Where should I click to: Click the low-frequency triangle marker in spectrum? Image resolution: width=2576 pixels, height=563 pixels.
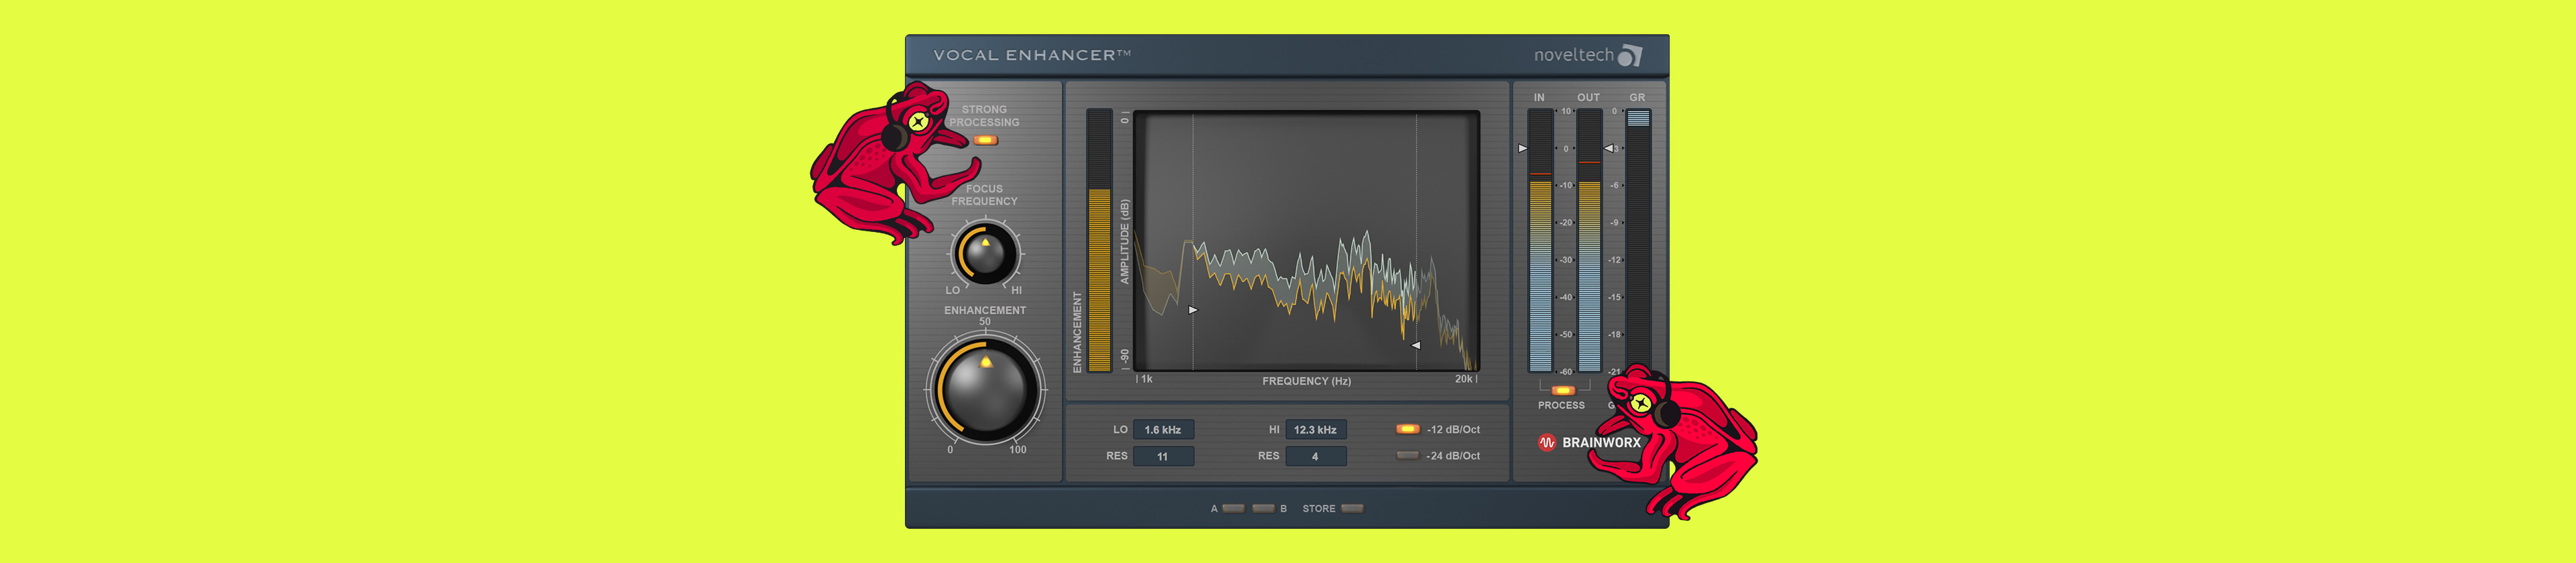coord(1193,310)
